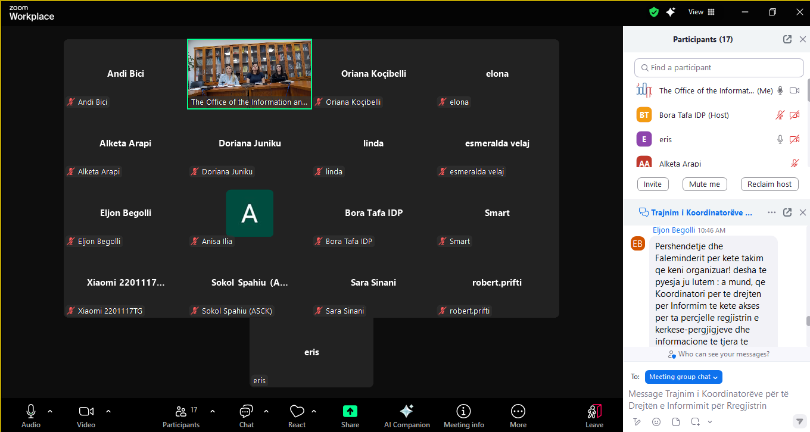Pop out the Participants panel
The height and width of the screenshot is (432, 810).
[787, 39]
